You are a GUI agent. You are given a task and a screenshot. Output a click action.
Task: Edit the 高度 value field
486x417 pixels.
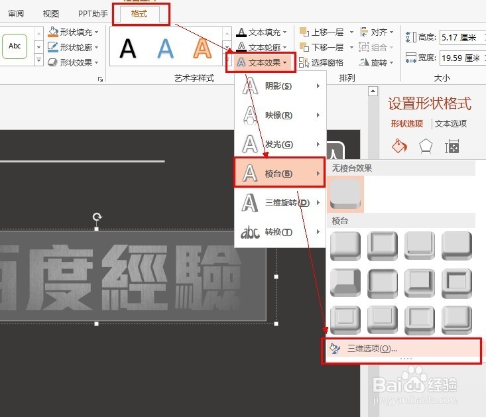pos(462,38)
